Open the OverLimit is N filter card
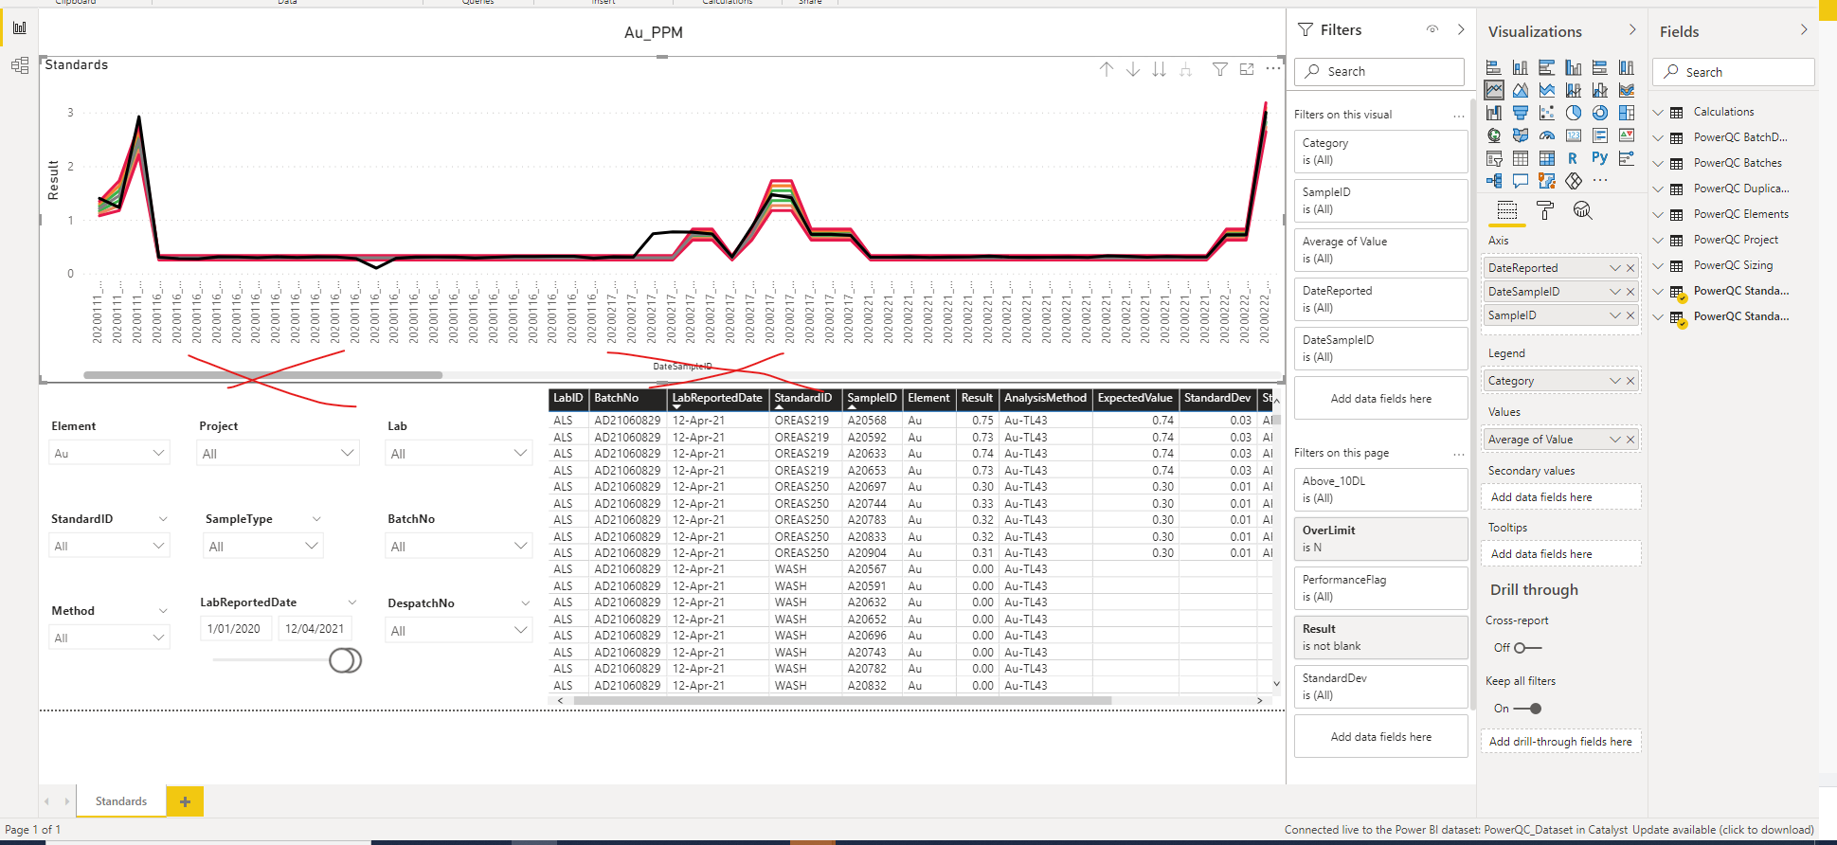This screenshot has width=1837, height=845. [1380, 539]
